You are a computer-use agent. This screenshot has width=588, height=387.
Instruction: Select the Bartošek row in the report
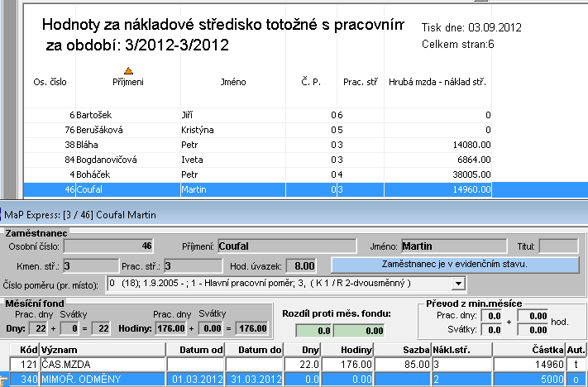(258, 115)
